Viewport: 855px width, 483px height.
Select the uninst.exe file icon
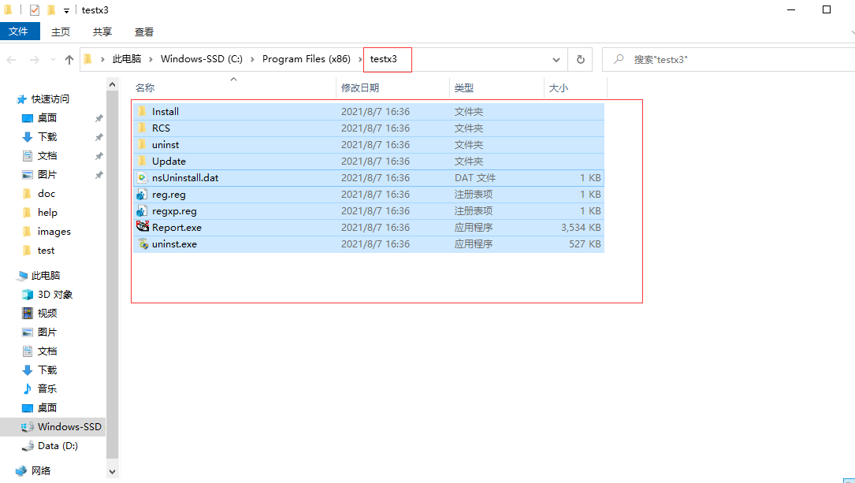143,244
